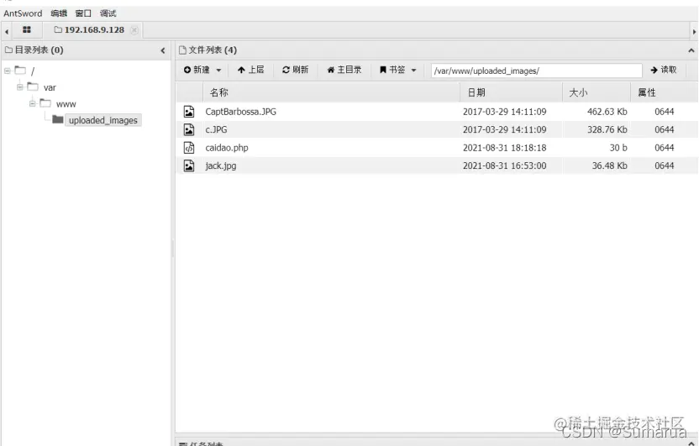Select file CaptBarbossa.JPG
Image resolution: width=699 pixels, height=446 pixels.
(241, 112)
